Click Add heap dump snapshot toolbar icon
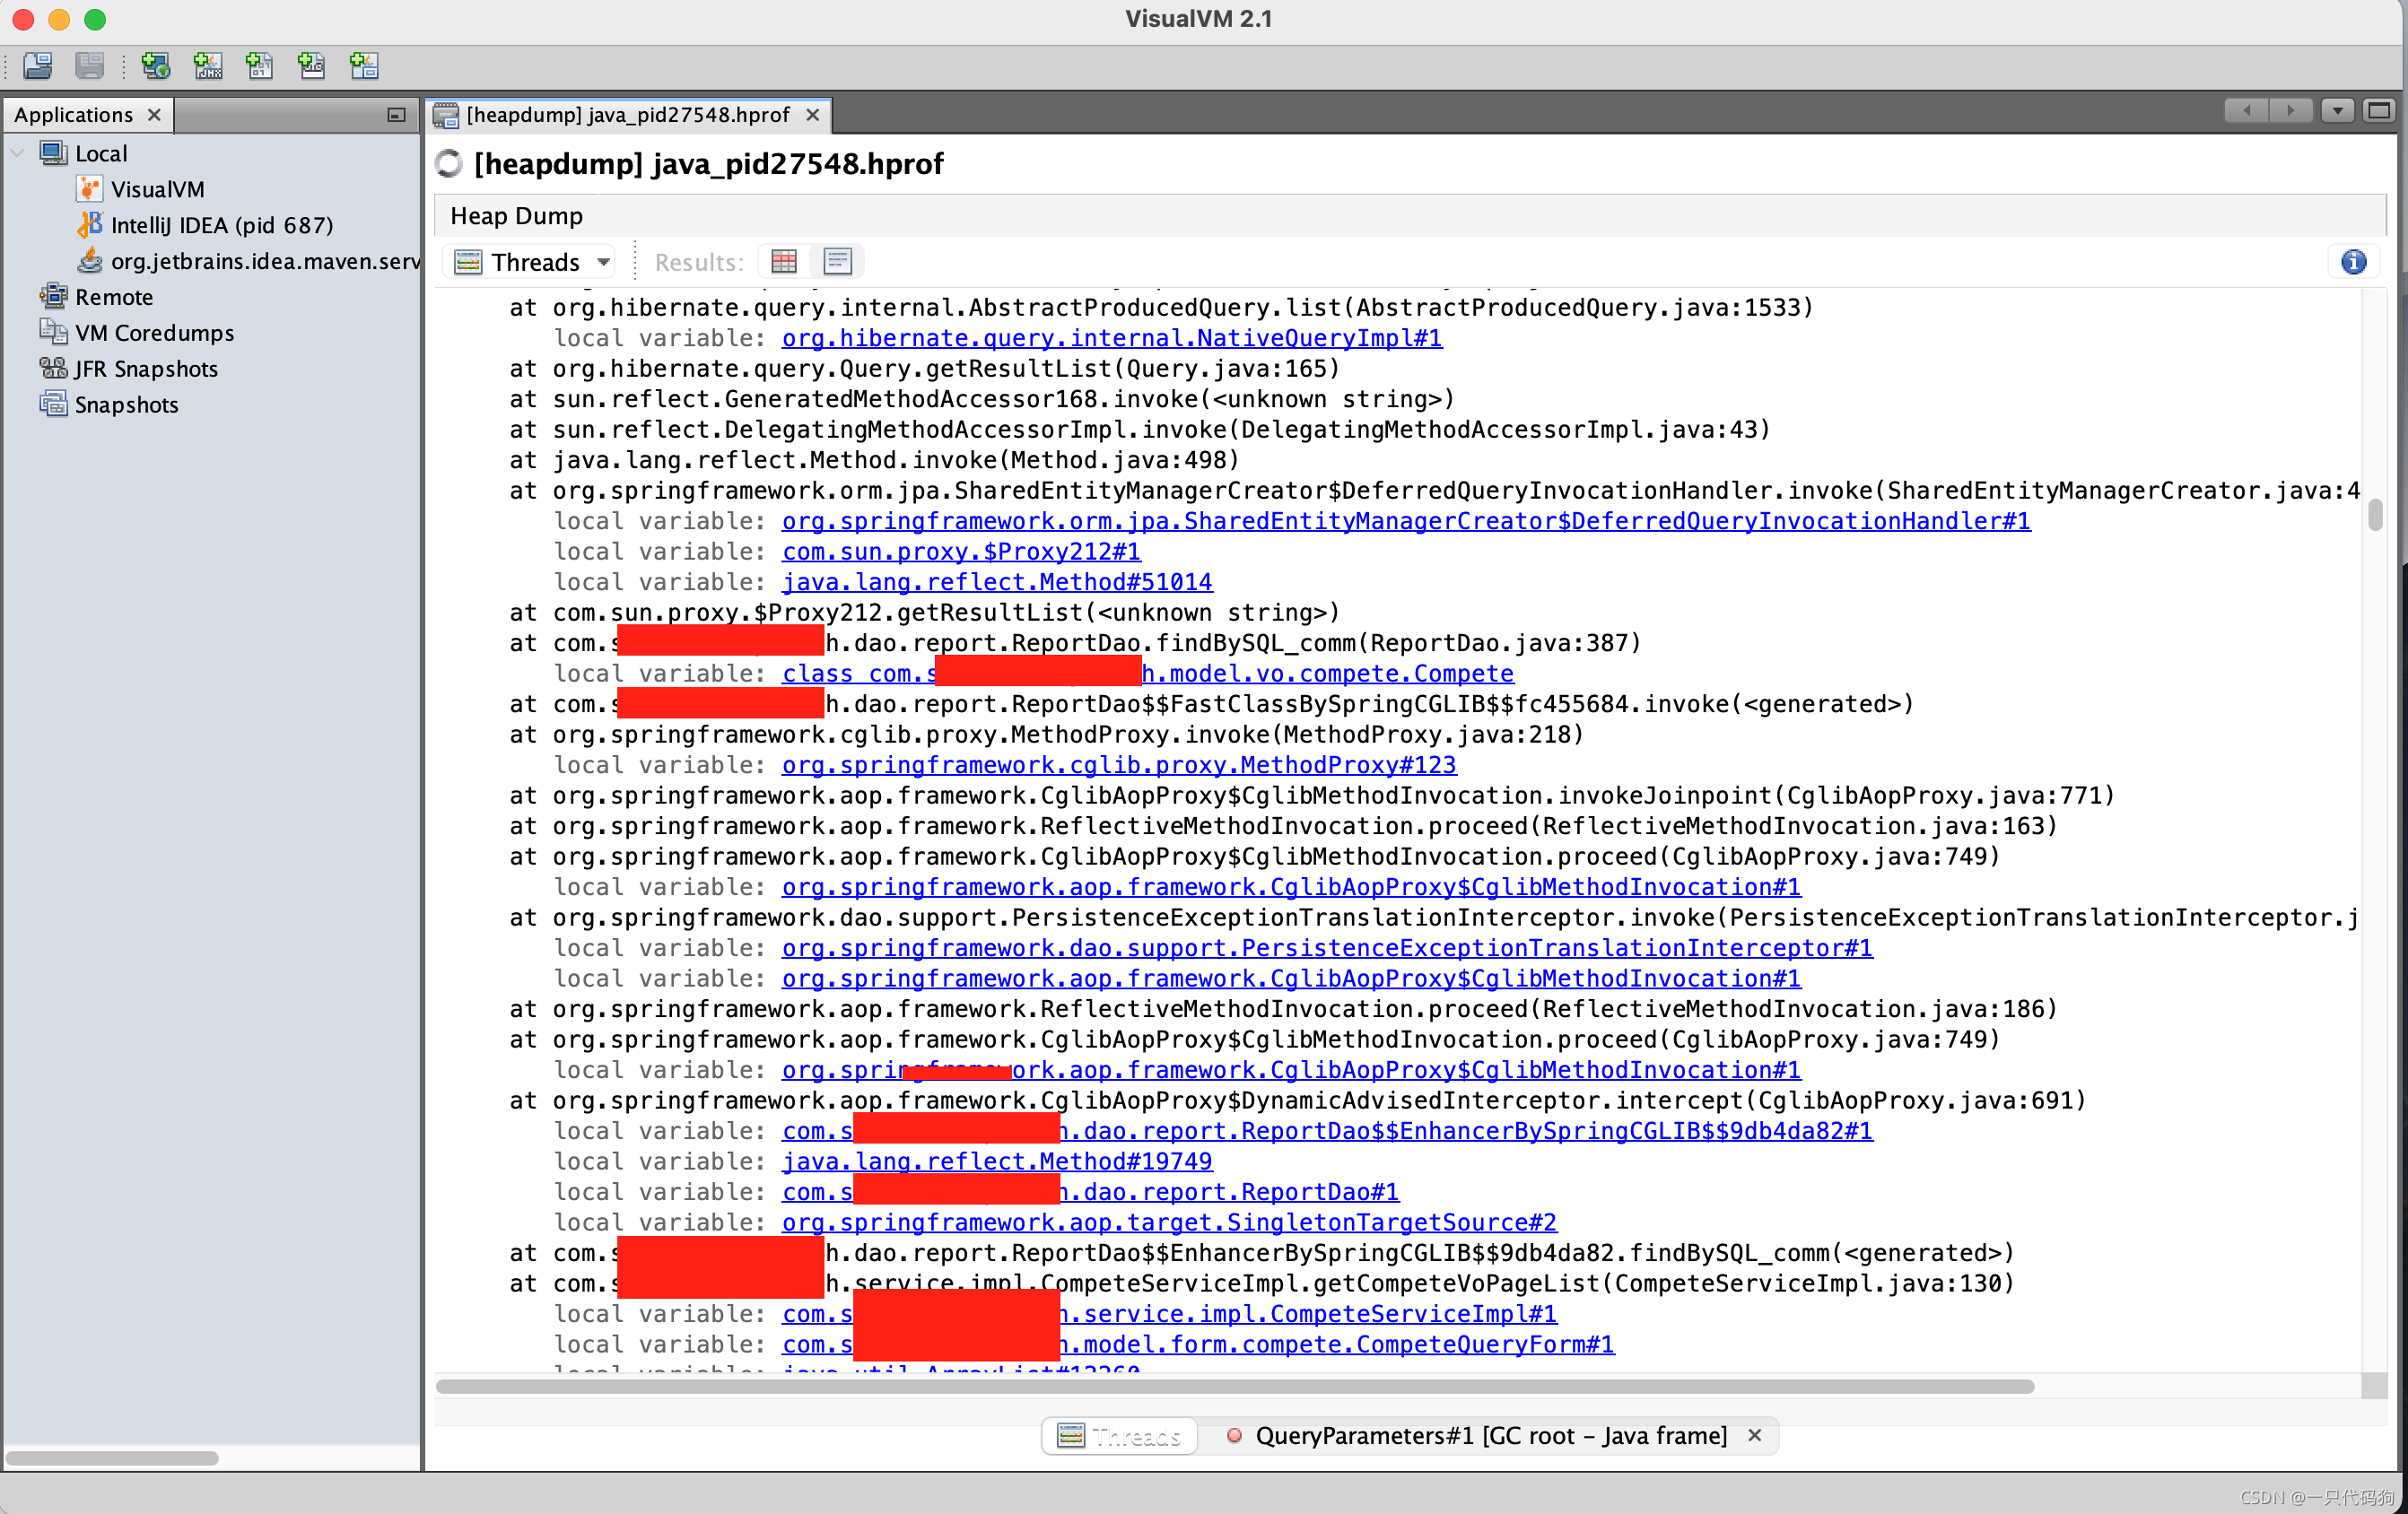This screenshot has width=2408, height=1514. click(364, 66)
